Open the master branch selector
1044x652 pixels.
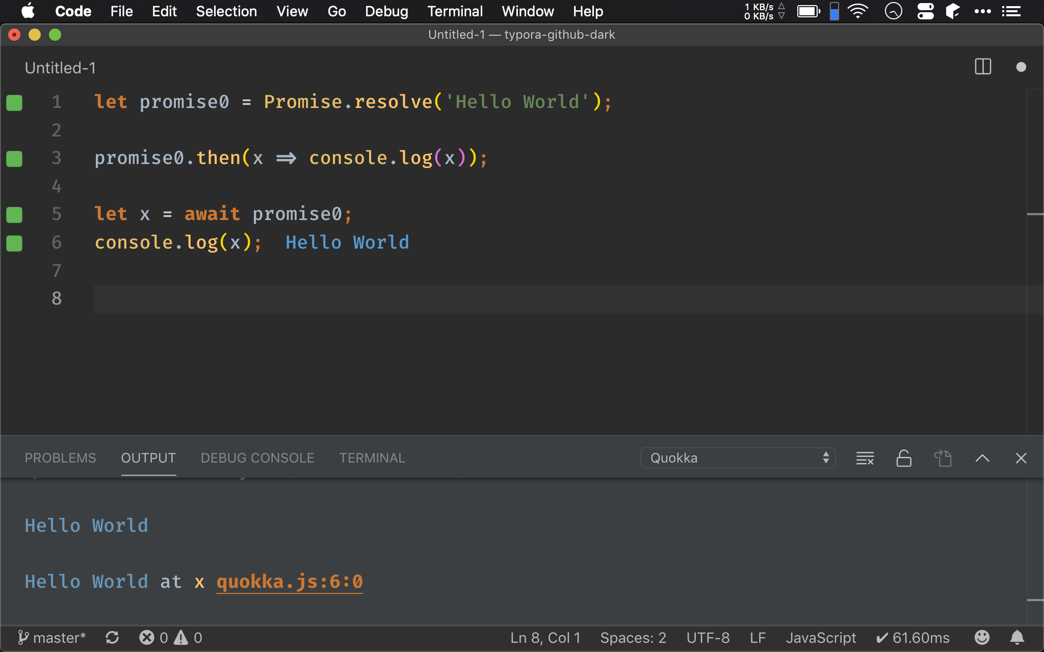[52, 638]
